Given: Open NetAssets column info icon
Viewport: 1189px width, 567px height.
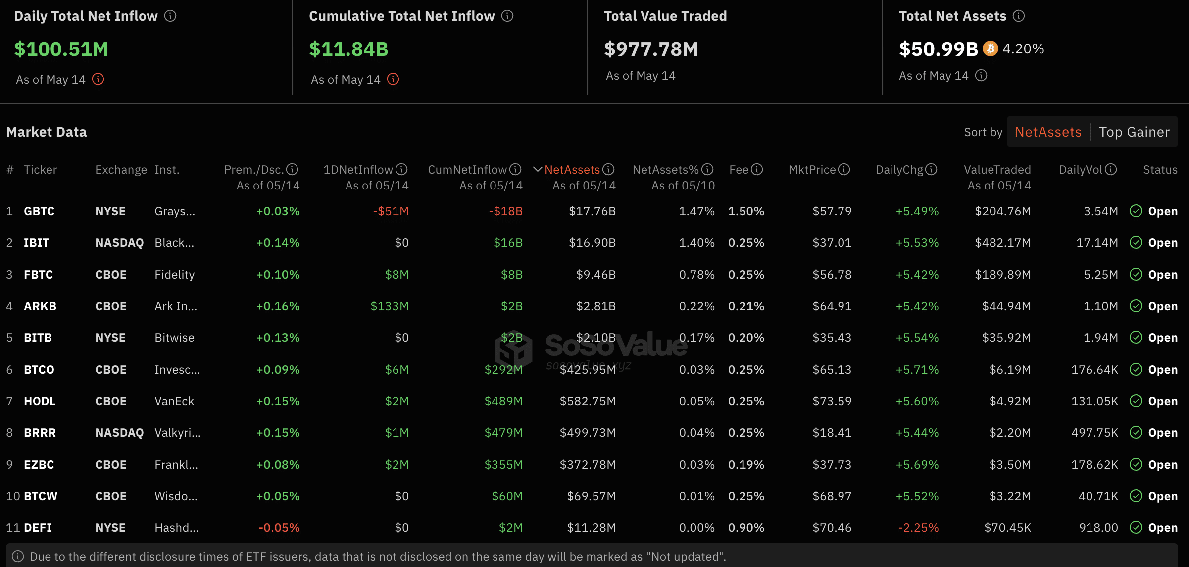Looking at the screenshot, I should [608, 170].
